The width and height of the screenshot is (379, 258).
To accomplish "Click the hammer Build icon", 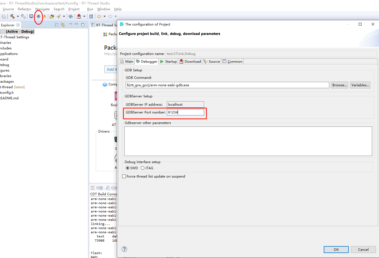I will [x=12, y=16].
